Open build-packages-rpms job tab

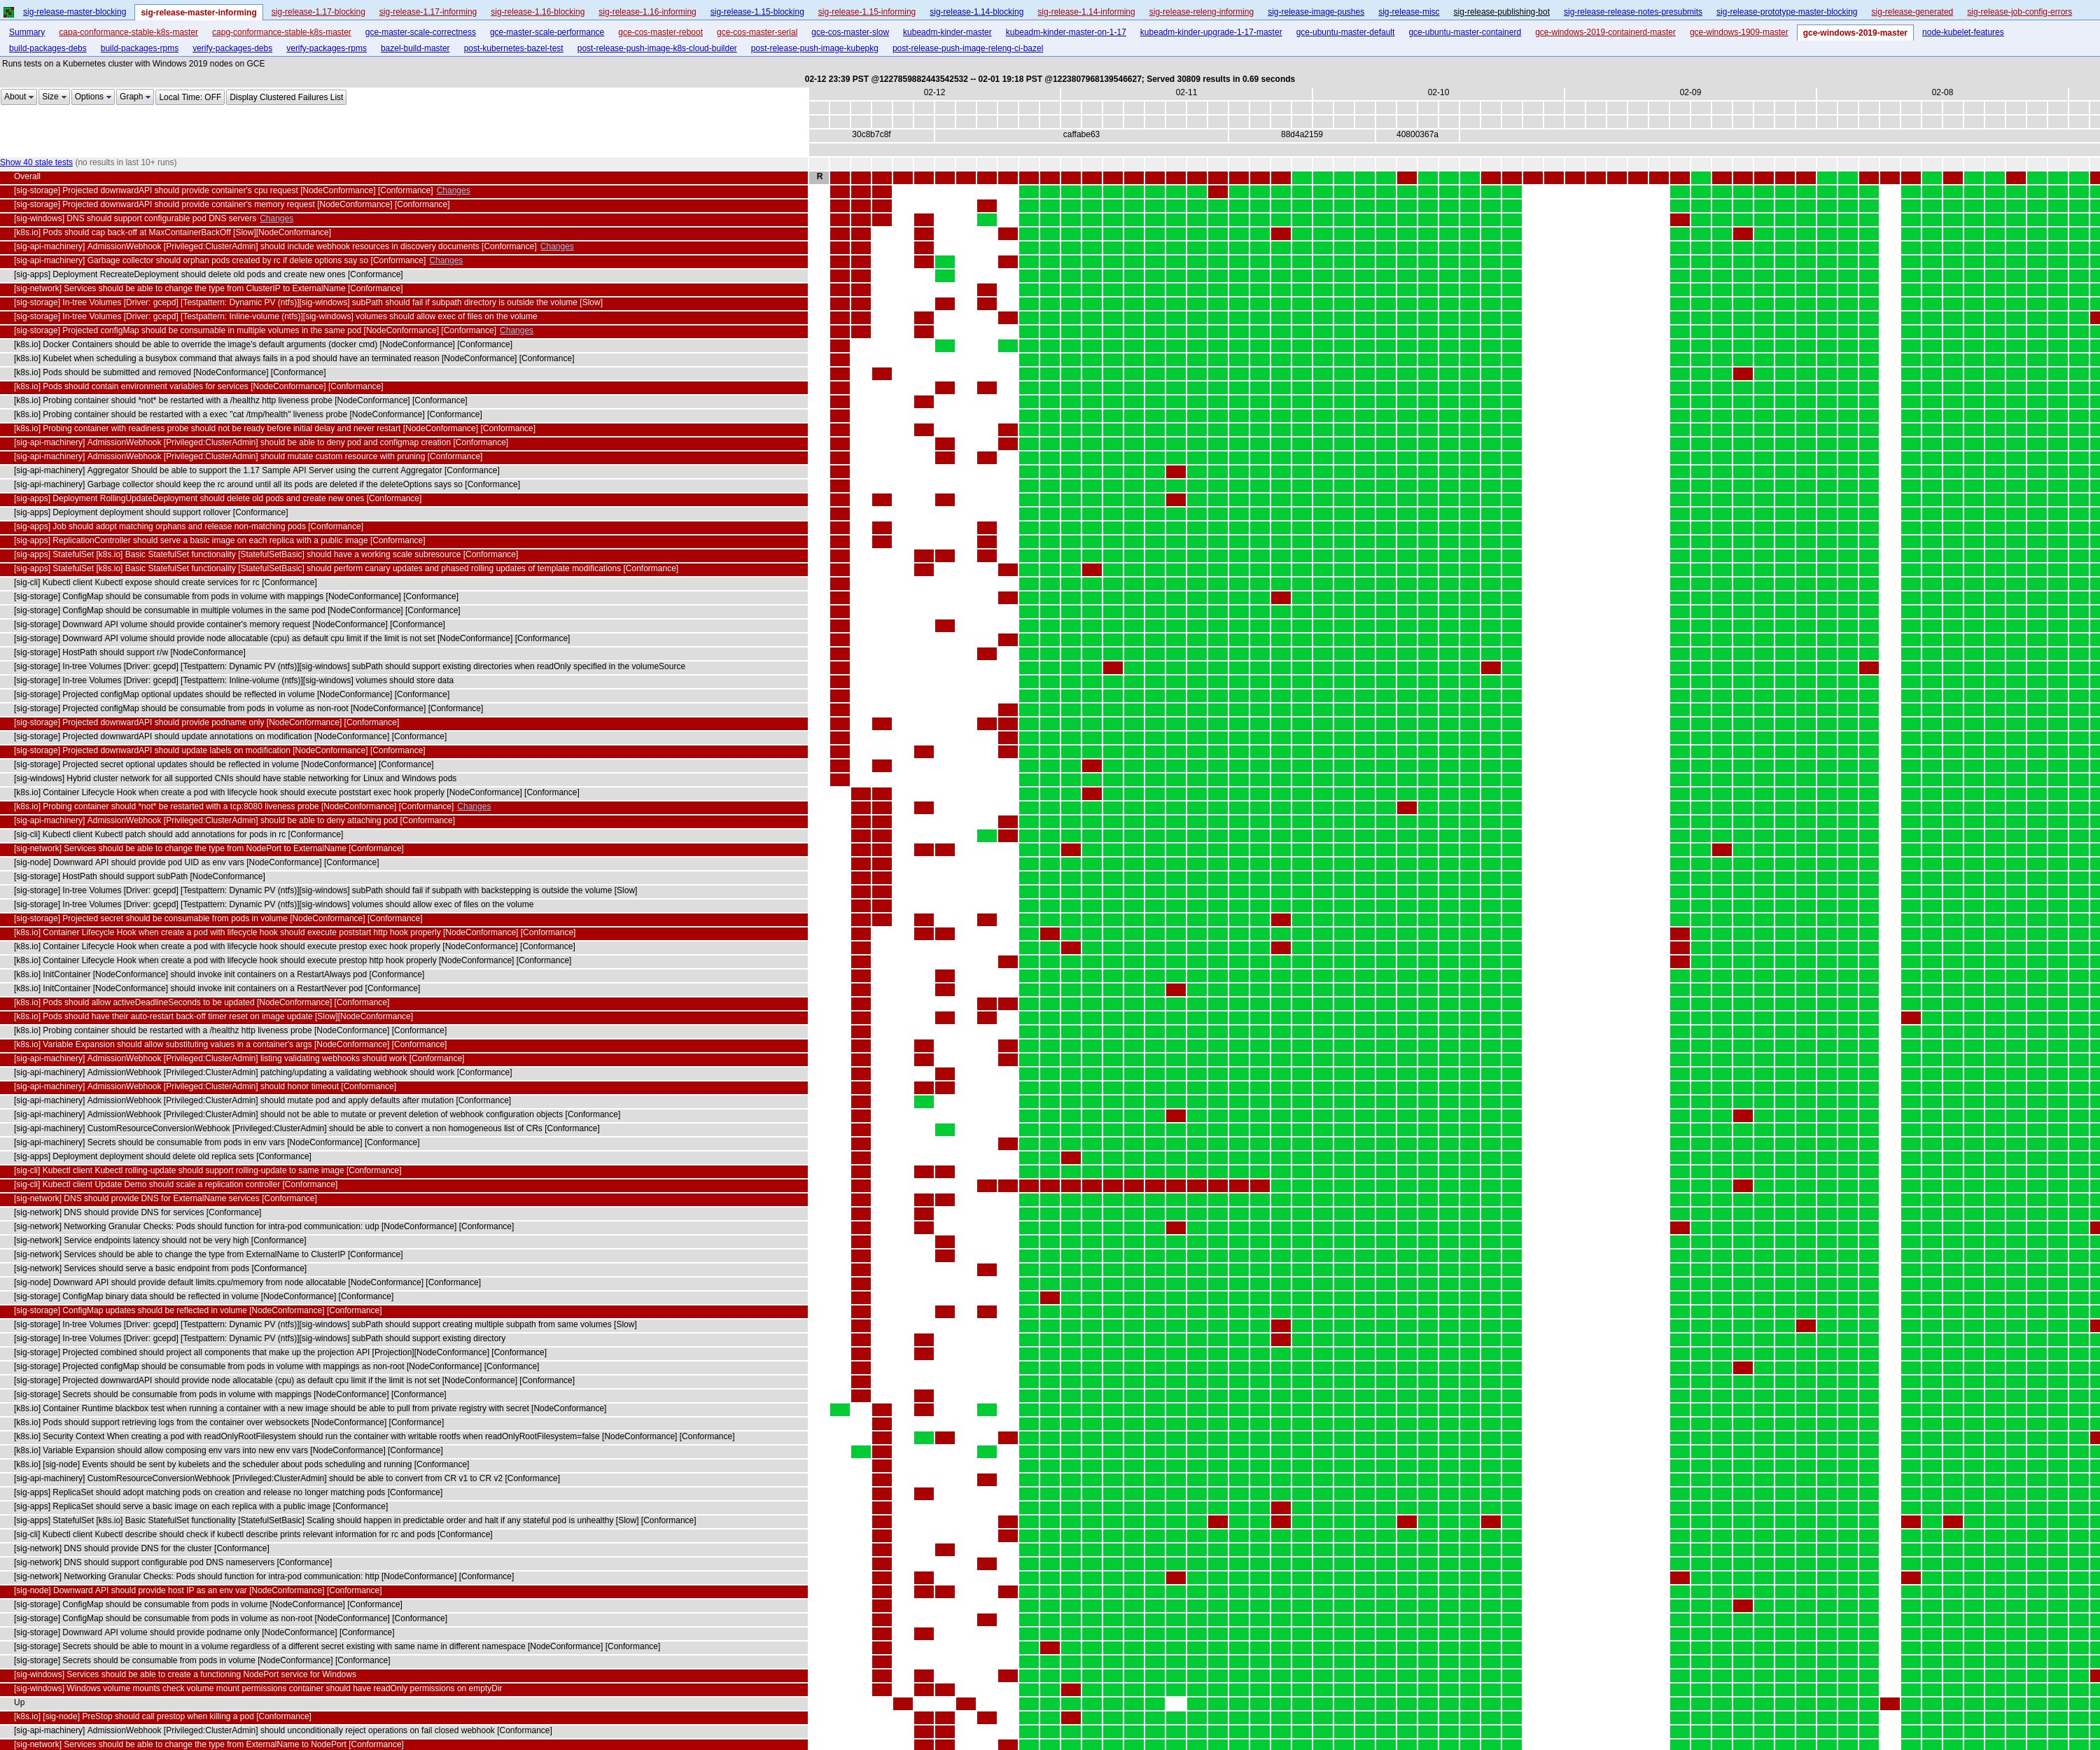[140, 48]
